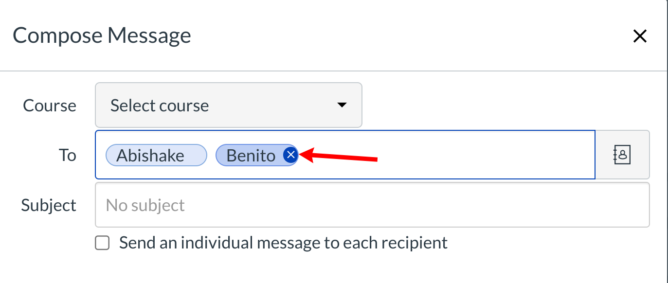Click the "No subject" placeholder text
Viewport: 668px width, 283px height.
click(145, 205)
